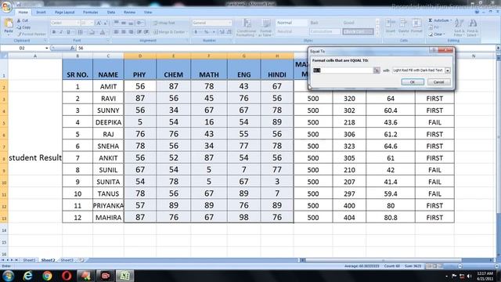The width and height of the screenshot is (501, 282).
Task: Click the Bottom Align icon
Action: click(131, 23)
